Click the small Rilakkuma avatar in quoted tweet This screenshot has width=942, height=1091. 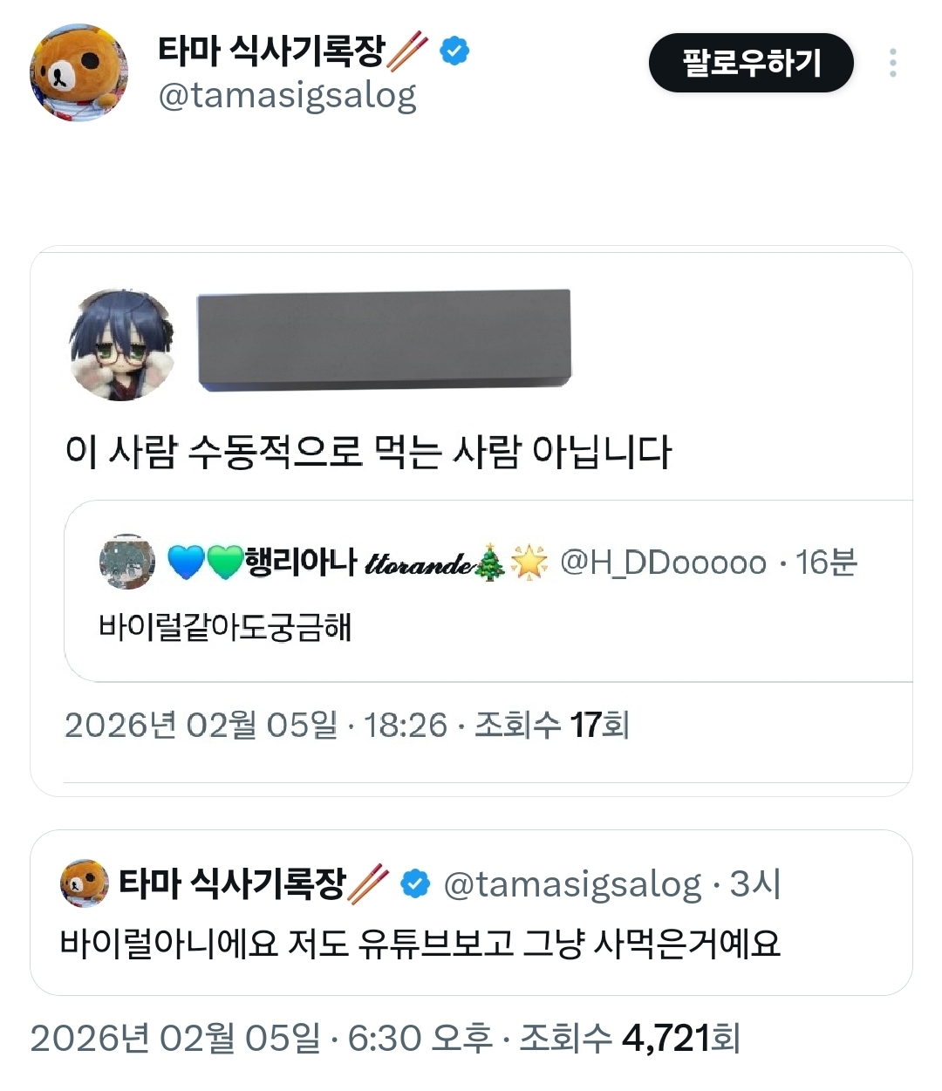[x=84, y=883]
